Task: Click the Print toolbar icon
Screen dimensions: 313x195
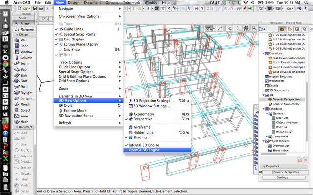Action: point(41,9)
